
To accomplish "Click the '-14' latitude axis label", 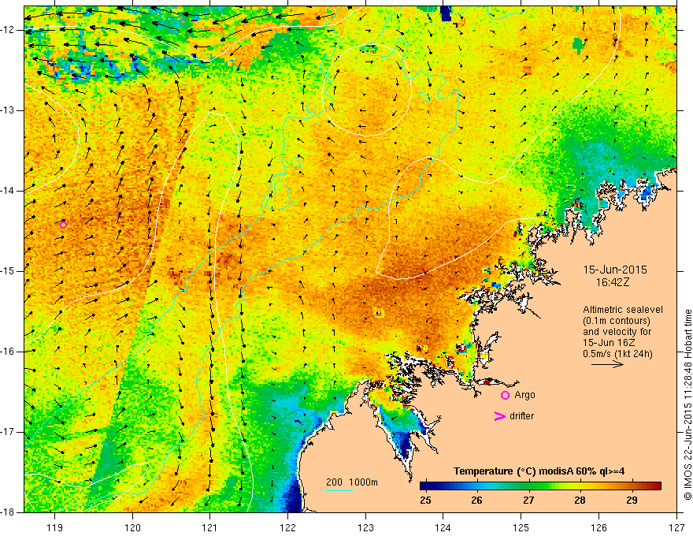I will [8, 191].
